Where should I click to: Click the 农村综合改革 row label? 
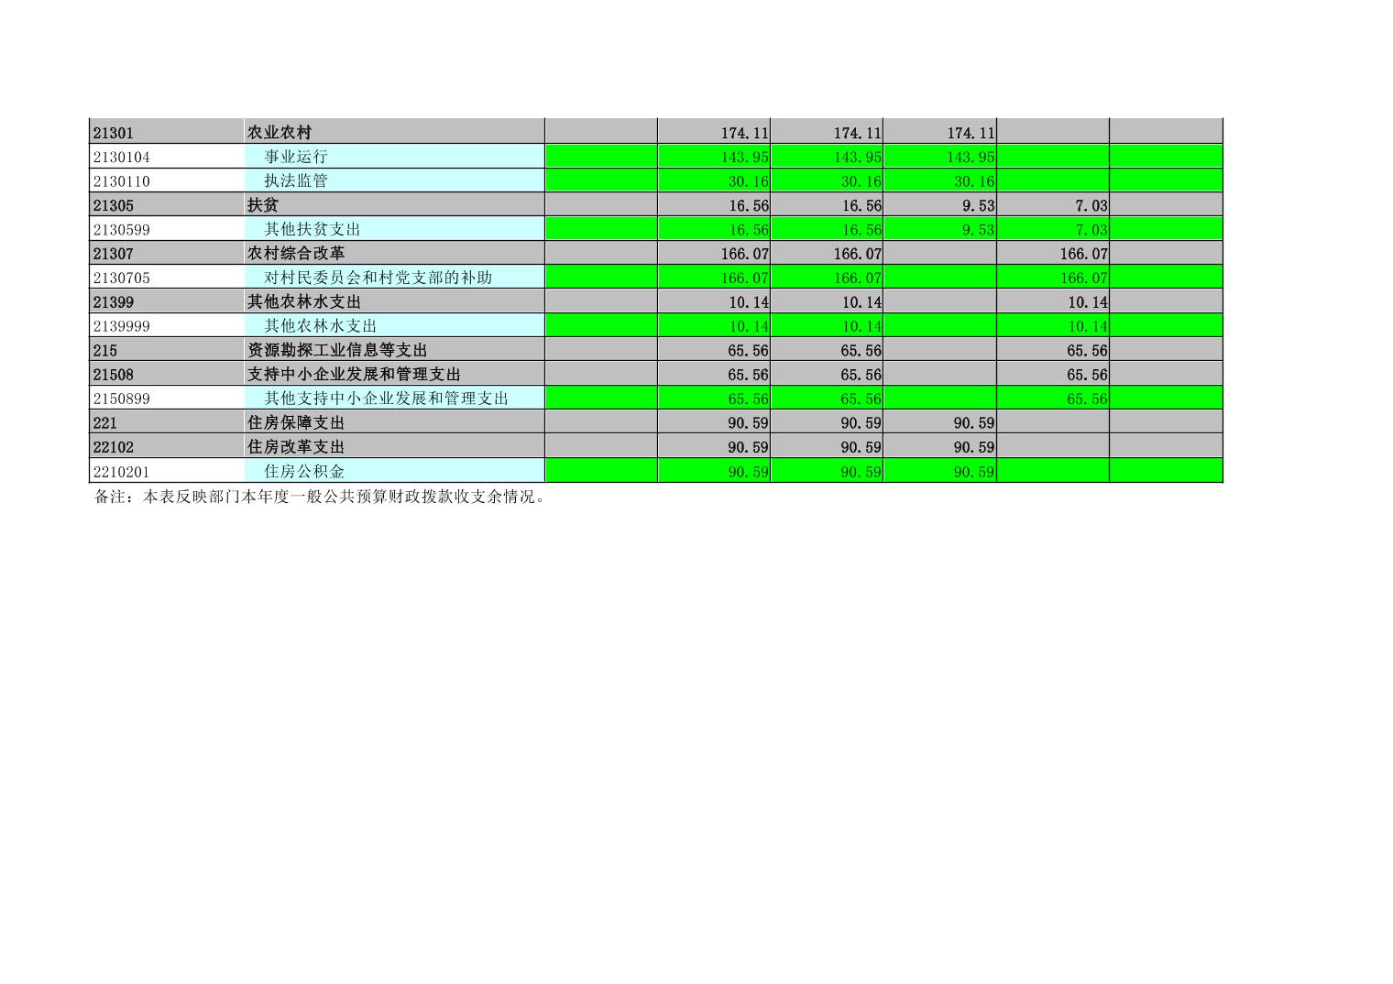296,253
